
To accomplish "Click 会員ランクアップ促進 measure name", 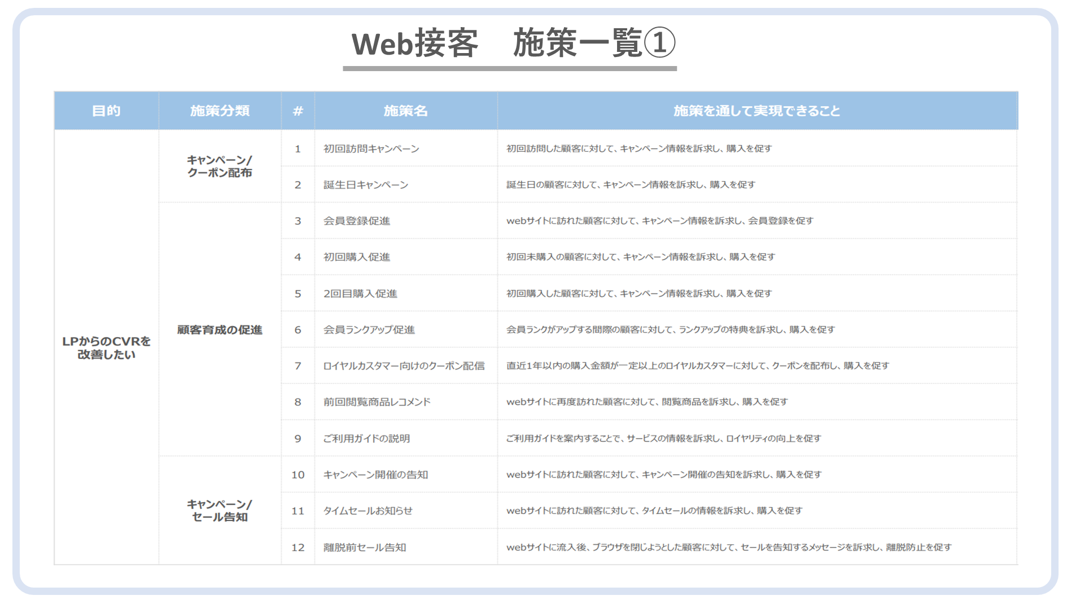I will pyautogui.click(x=369, y=330).
